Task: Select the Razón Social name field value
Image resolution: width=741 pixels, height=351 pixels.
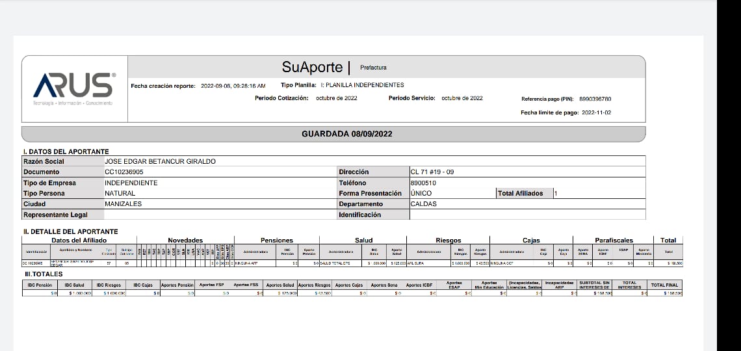Action: pyautogui.click(x=160, y=161)
